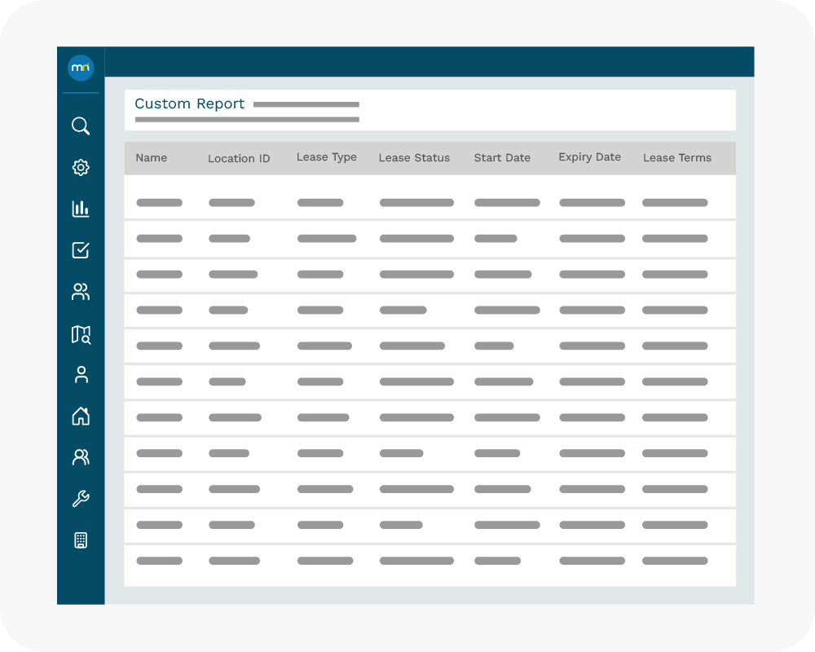Screen dimensions: 815x652
Task: Select the checkbox tasks icon in sidebar
Action: coord(81,250)
